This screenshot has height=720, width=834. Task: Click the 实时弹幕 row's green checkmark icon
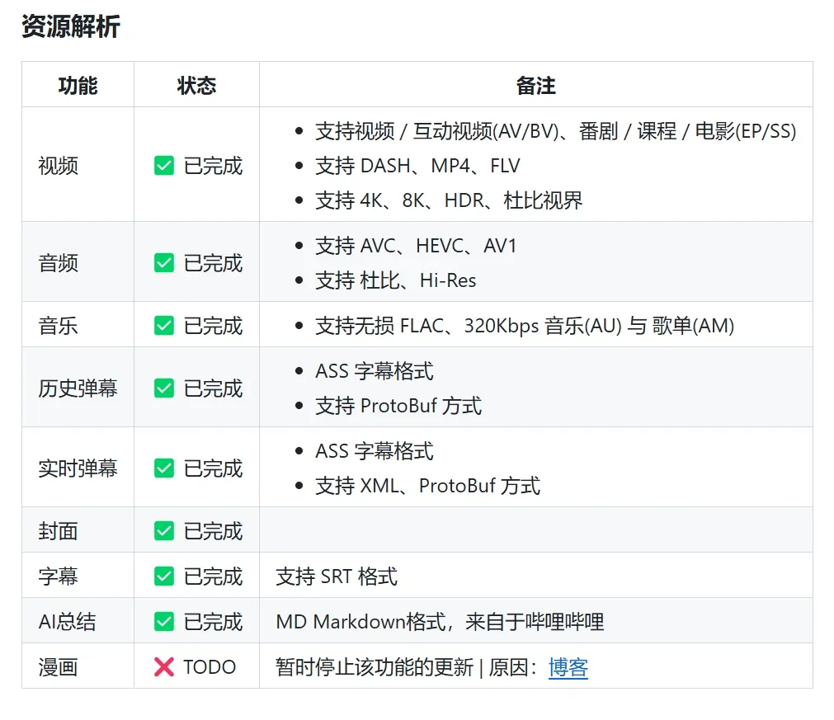point(164,468)
